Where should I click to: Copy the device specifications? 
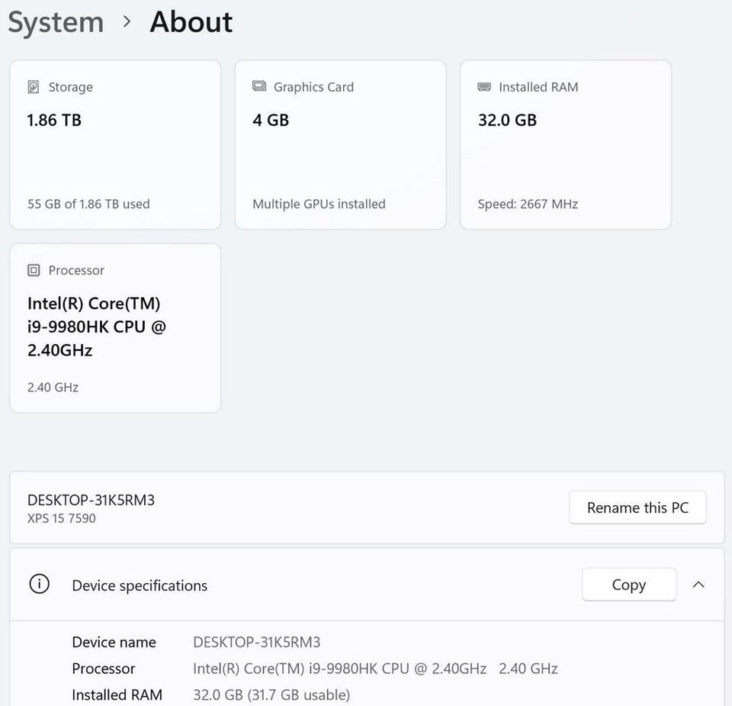(x=628, y=585)
